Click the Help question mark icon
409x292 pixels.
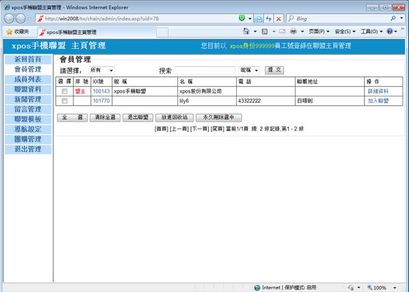point(390,32)
